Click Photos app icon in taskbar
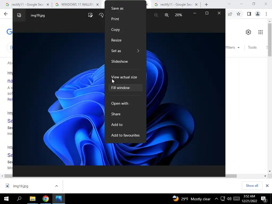 [59, 199]
